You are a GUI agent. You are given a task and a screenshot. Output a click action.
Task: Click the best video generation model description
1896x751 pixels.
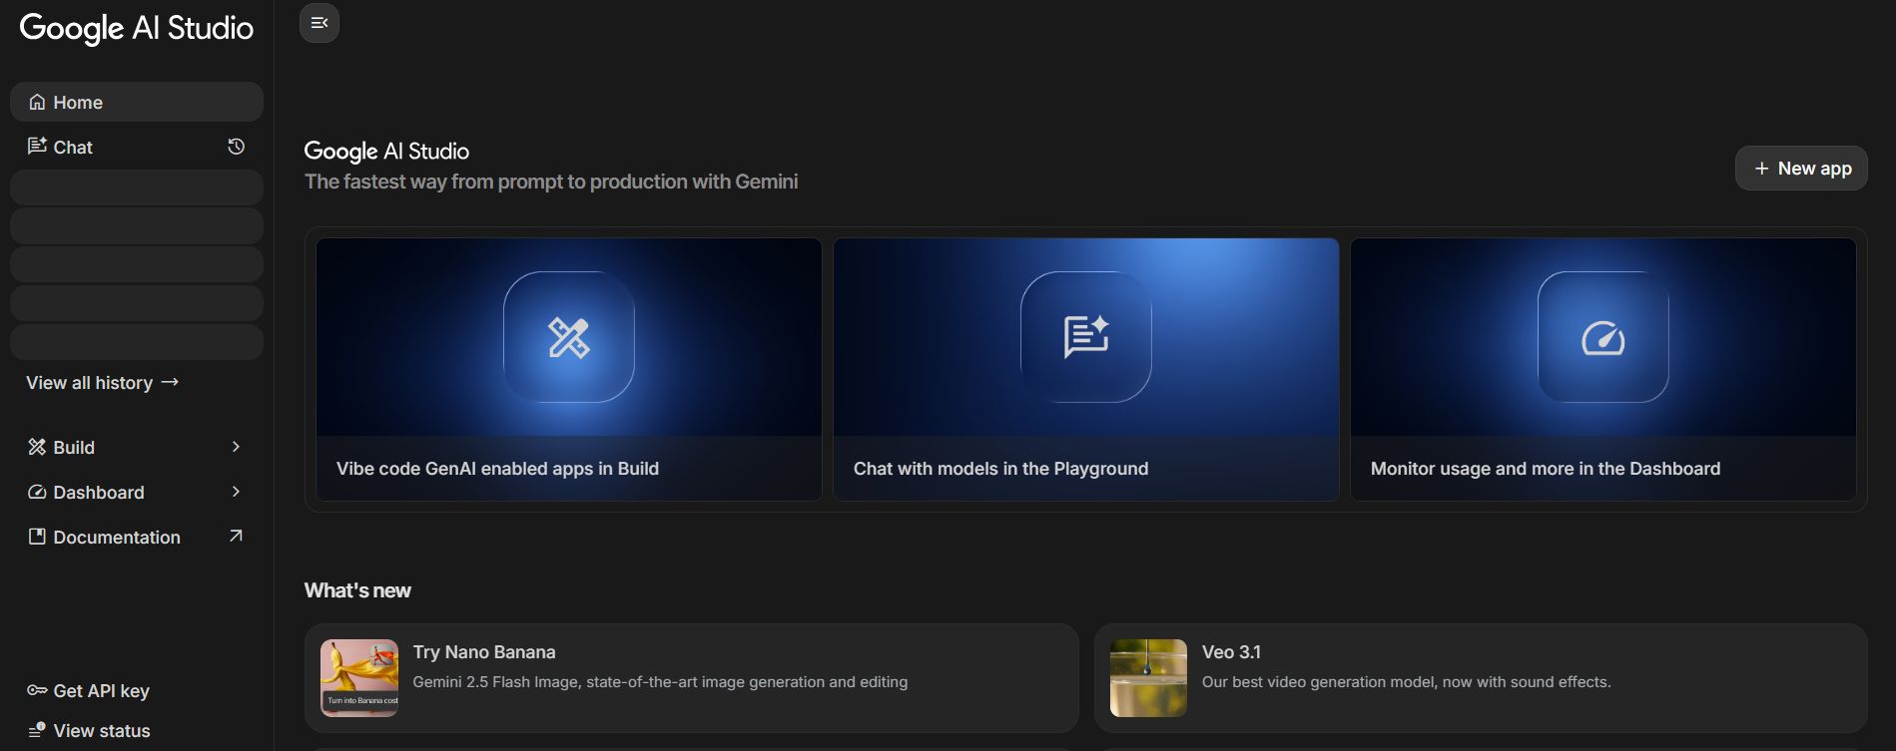[1406, 682]
